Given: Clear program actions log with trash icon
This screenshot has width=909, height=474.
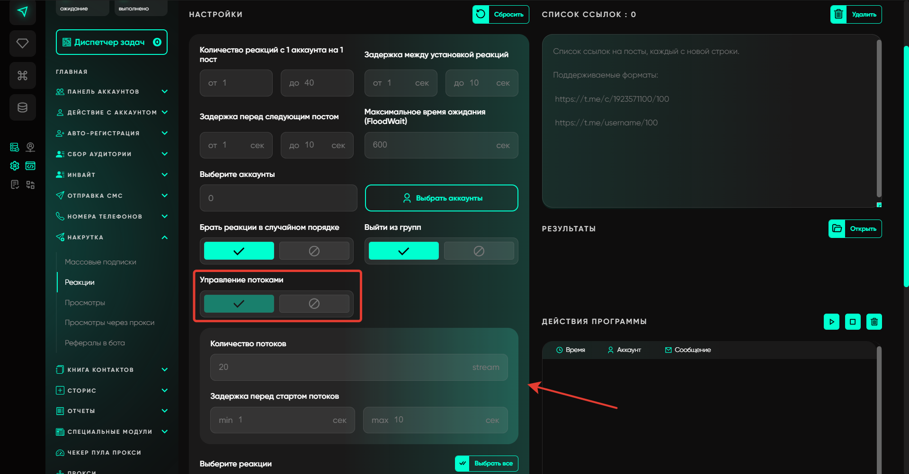Looking at the screenshot, I should tap(874, 322).
